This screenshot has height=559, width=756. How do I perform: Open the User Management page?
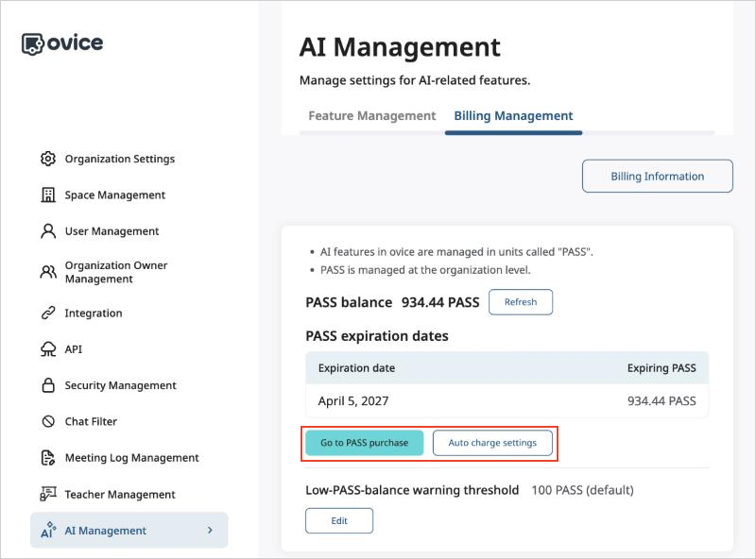[112, 231]
